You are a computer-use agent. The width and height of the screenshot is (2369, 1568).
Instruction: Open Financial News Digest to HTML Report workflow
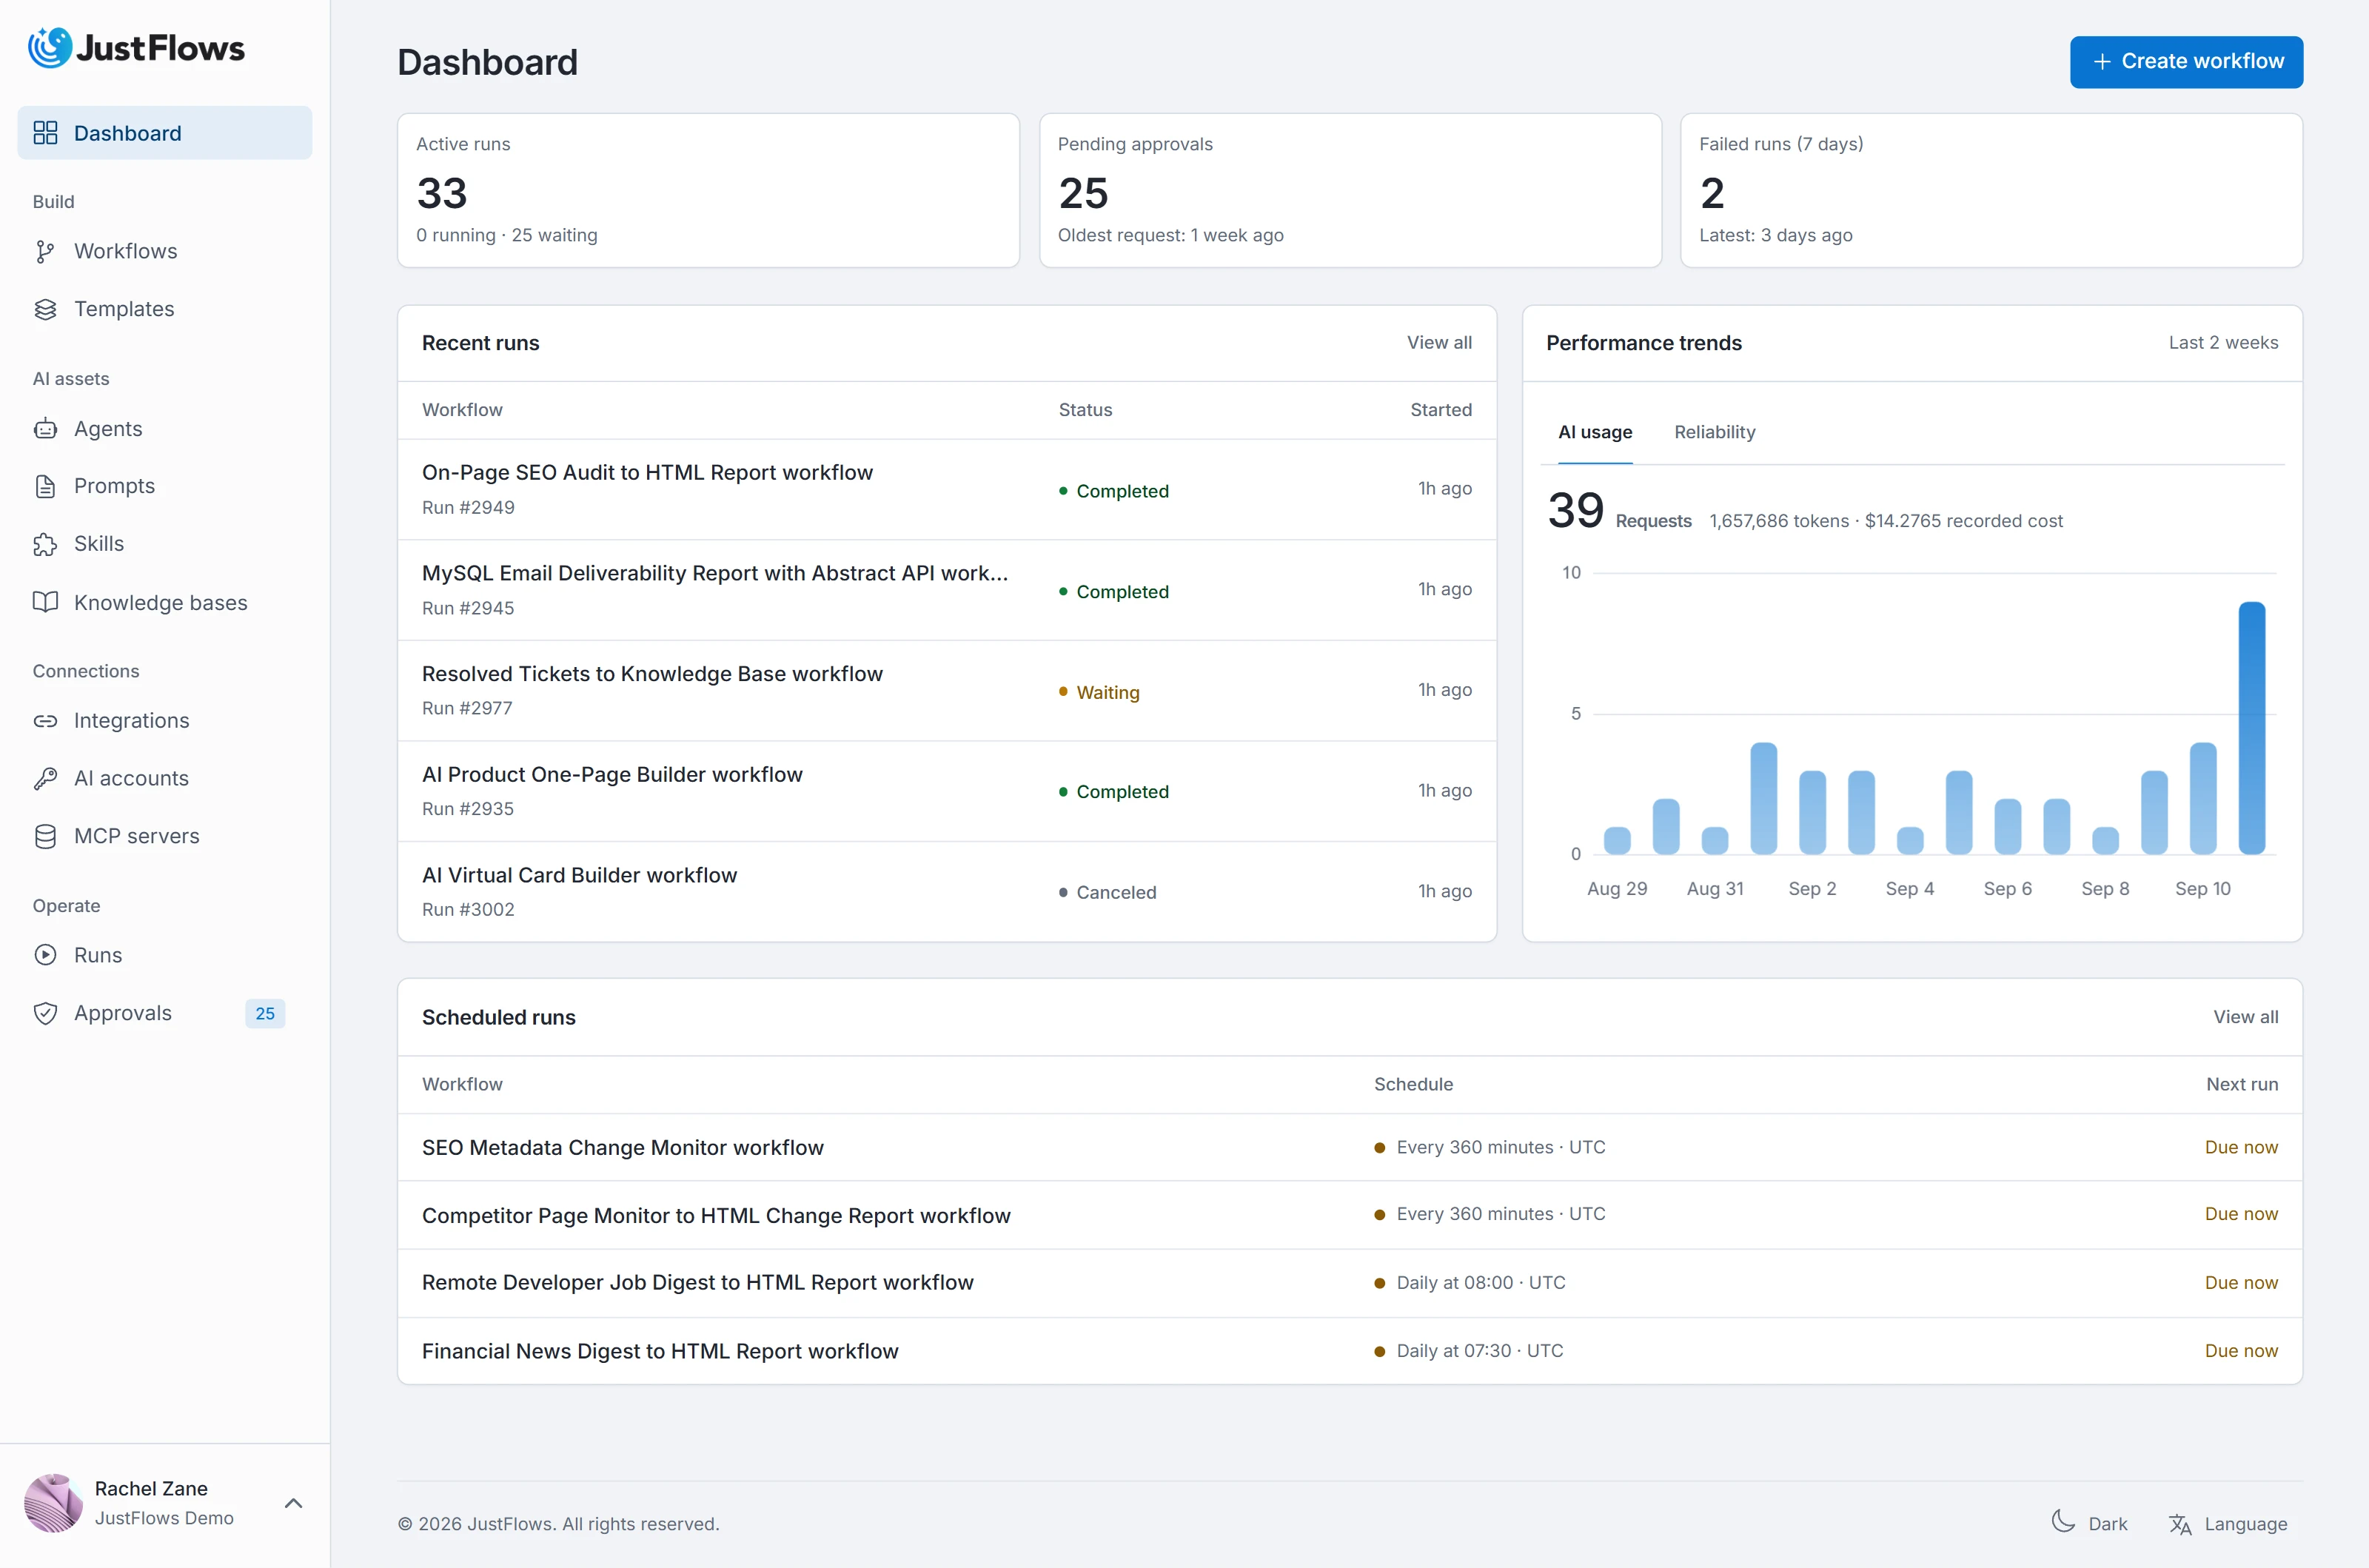(x=1350, y=1351)
